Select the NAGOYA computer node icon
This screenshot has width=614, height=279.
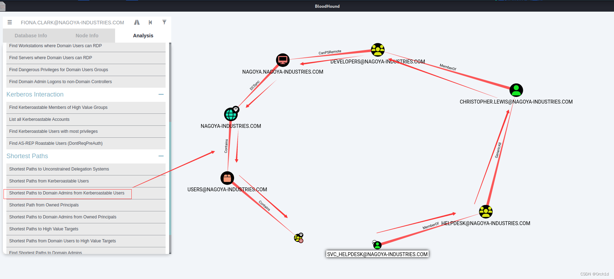point(282,60)
